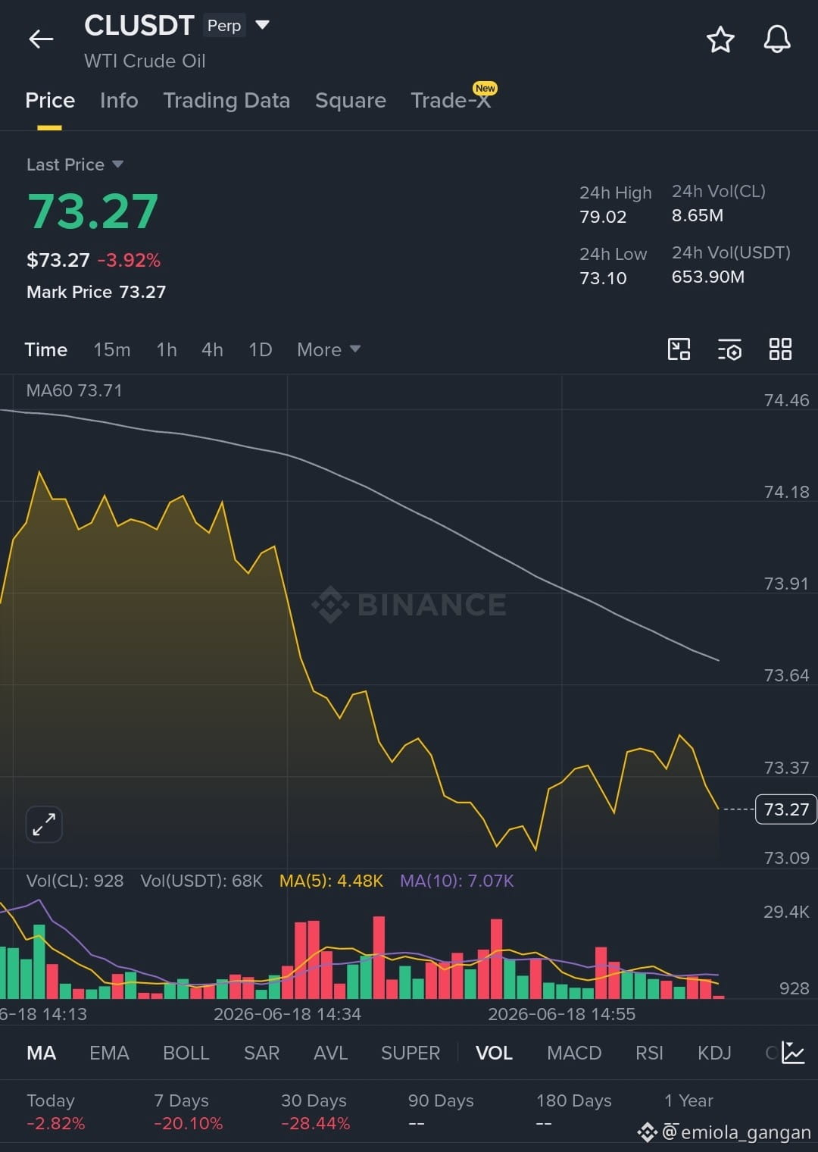Toggle the SAR indicator

[261, 1053]
